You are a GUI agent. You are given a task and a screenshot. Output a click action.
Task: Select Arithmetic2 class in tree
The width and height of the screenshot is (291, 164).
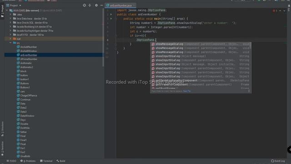click(x=26, y=67)
